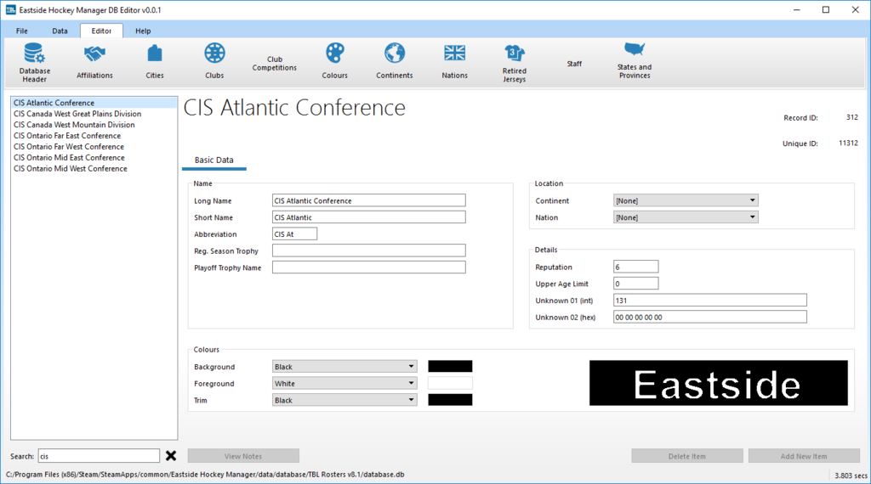The width and height of the screenshot is (871, 484).
Task: Select CIS Canada West Great Plains Division
Action: [94, 114]
